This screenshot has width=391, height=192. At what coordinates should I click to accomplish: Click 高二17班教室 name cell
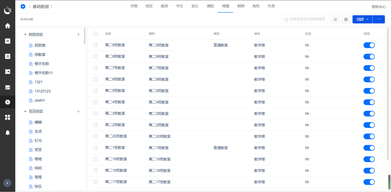[116, 182]
